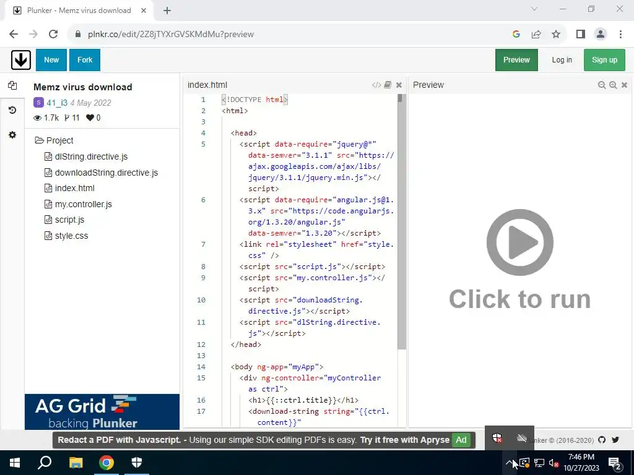
Task: Select index.html in project tree
Action: click(x=69, y=188)
